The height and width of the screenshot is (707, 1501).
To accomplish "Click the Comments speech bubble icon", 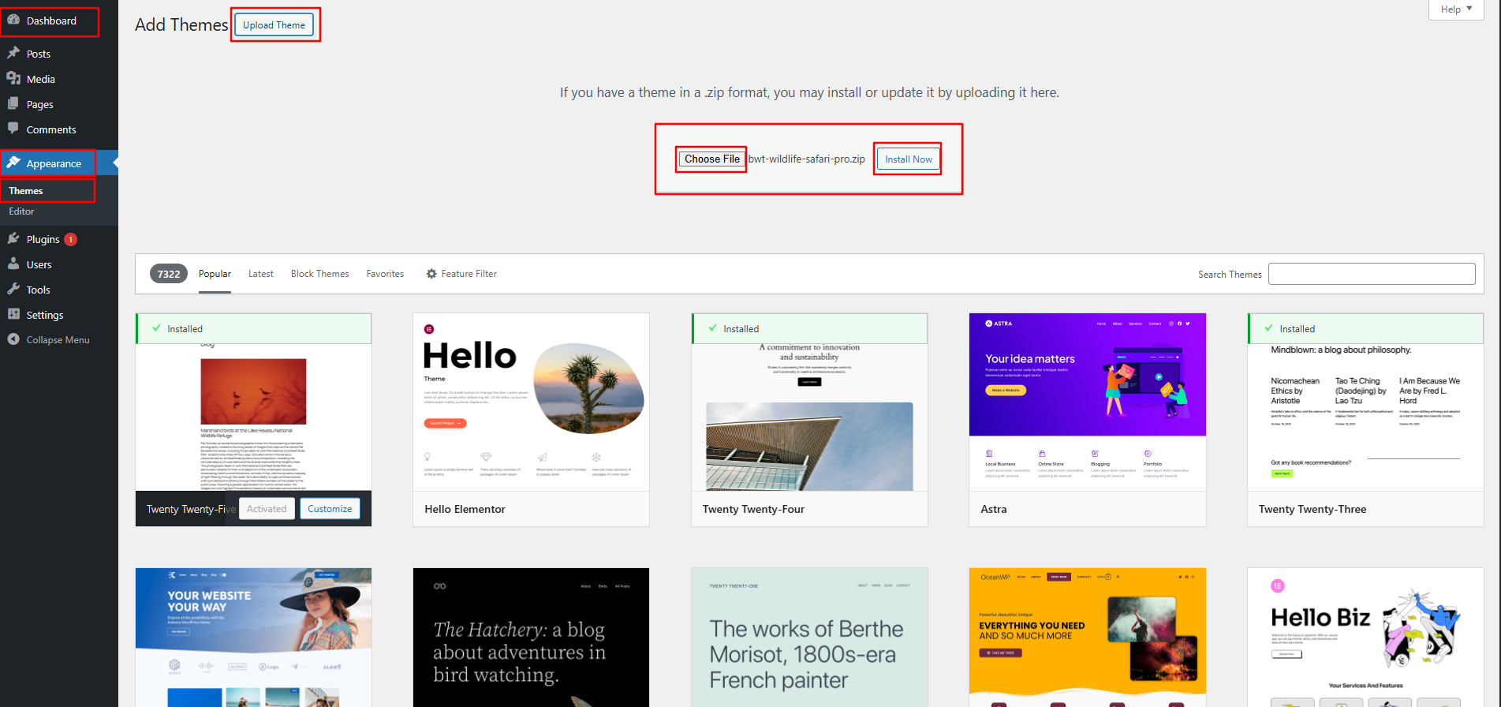I will pos(13,129).
